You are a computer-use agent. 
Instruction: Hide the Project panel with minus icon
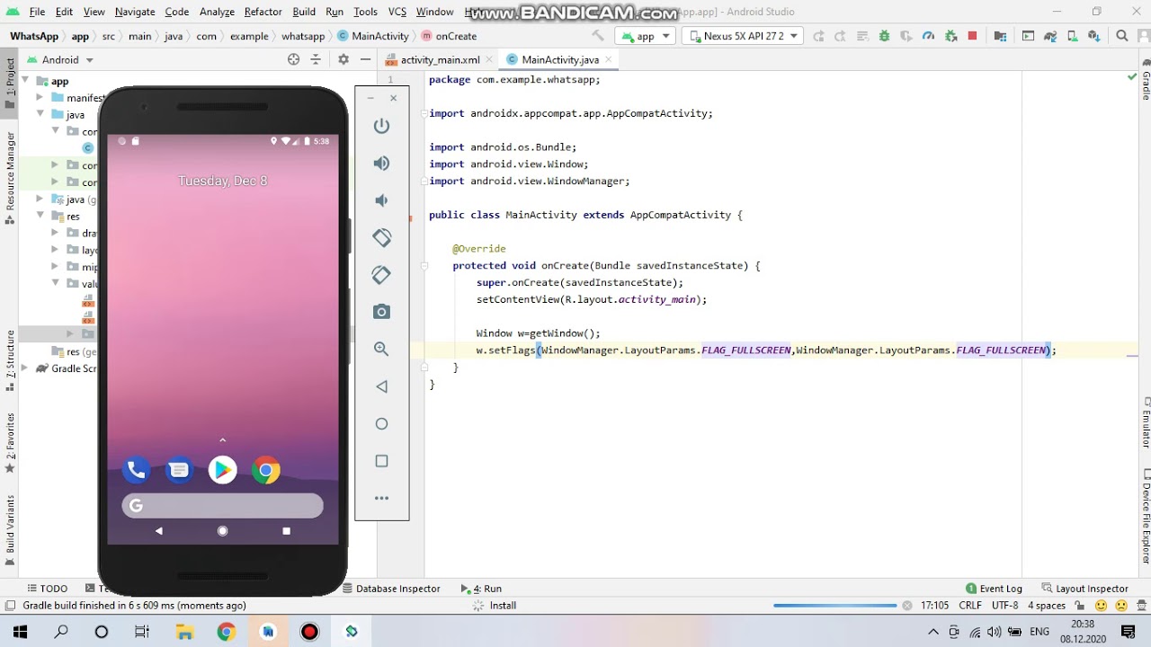[x=365, y=59]
